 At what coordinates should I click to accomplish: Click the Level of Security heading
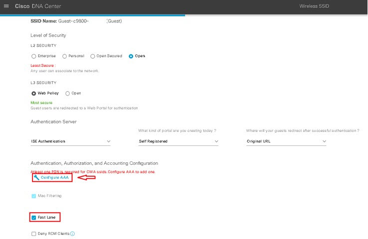coord(48,35)
